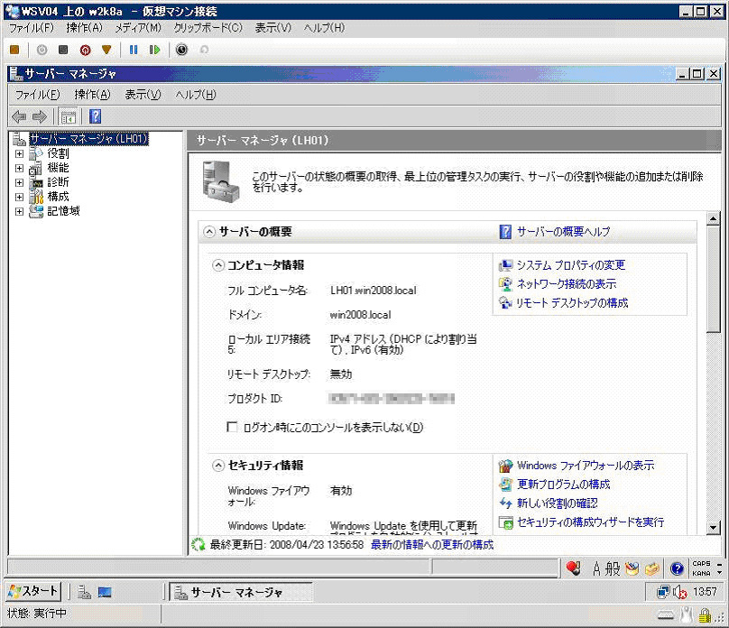
Task: Expand the 役割 node in the tree
Action: [x=19, y=153]
